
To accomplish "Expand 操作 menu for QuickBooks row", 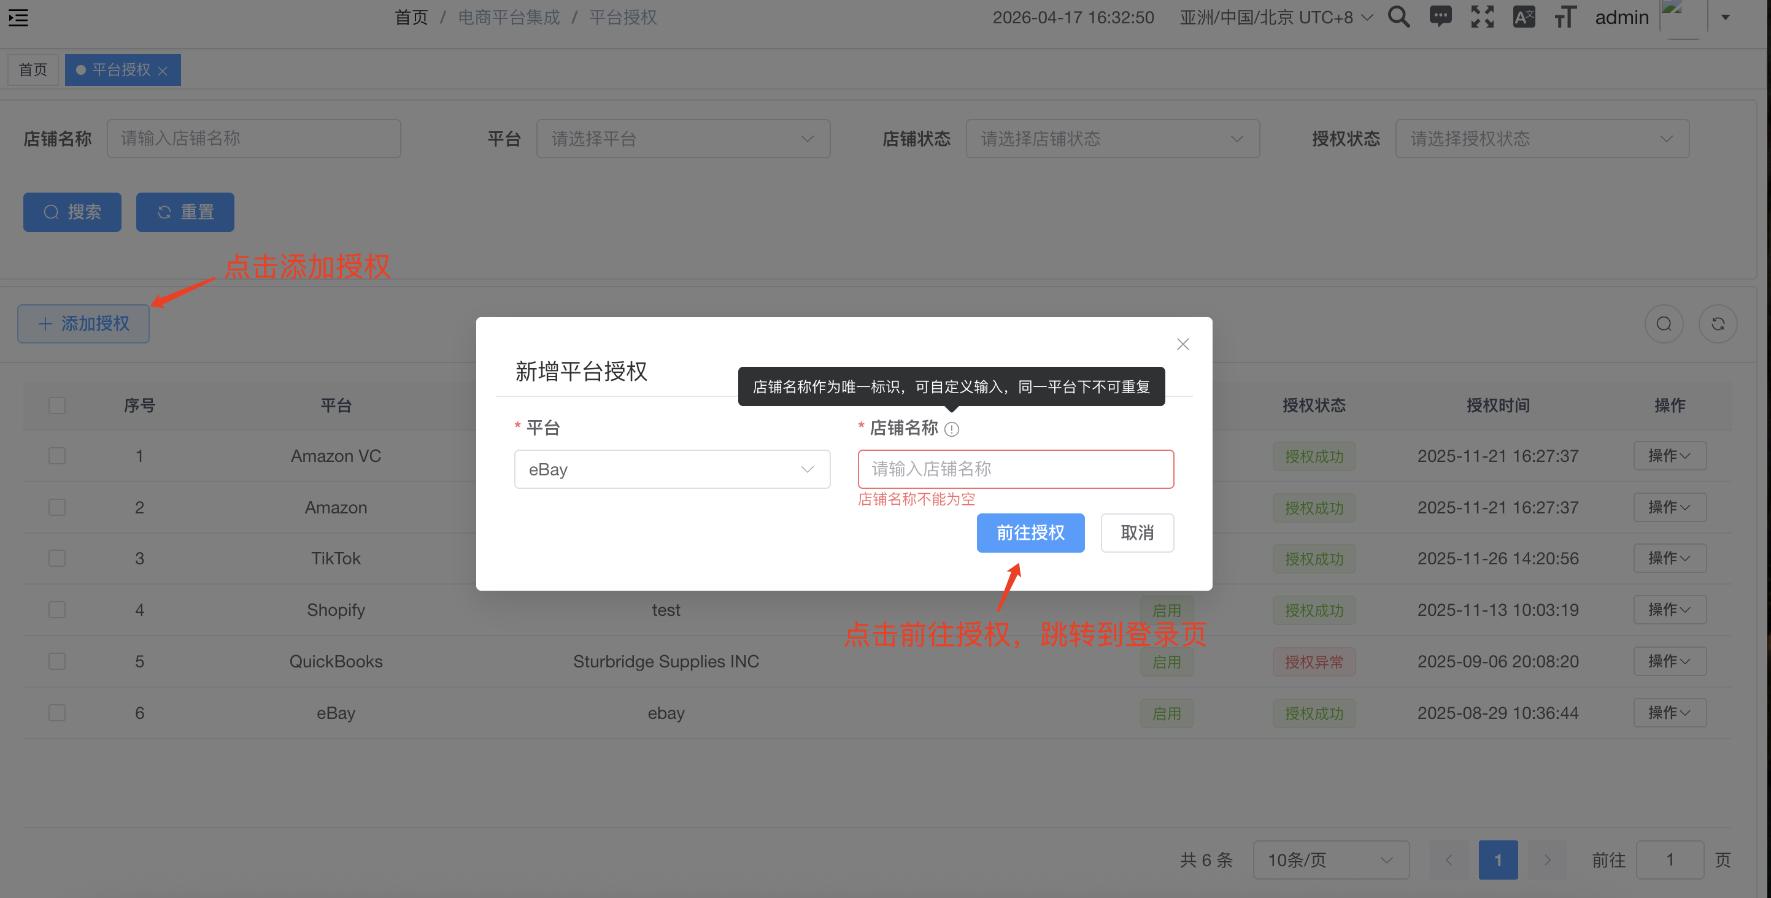I will click(1669, 662).
